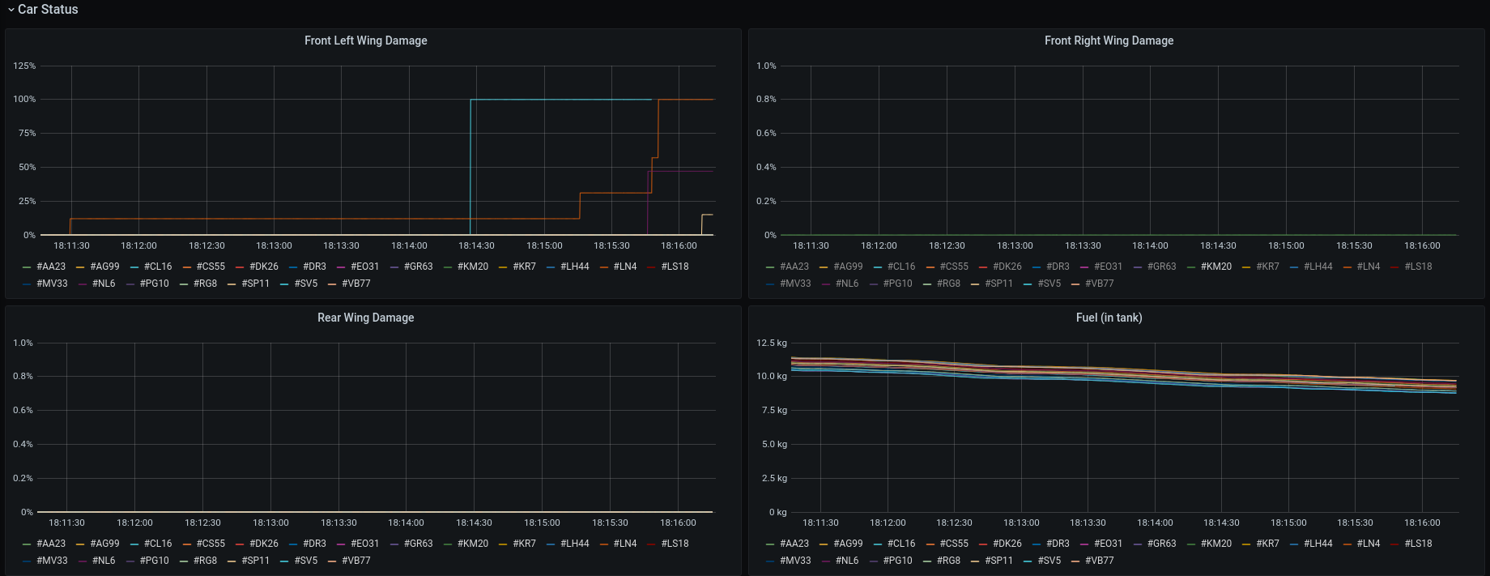Toggle #MV33 series in Front Left Wing legend
Image resolution: width=1490 pixels, height=576 pixels.
52,284
